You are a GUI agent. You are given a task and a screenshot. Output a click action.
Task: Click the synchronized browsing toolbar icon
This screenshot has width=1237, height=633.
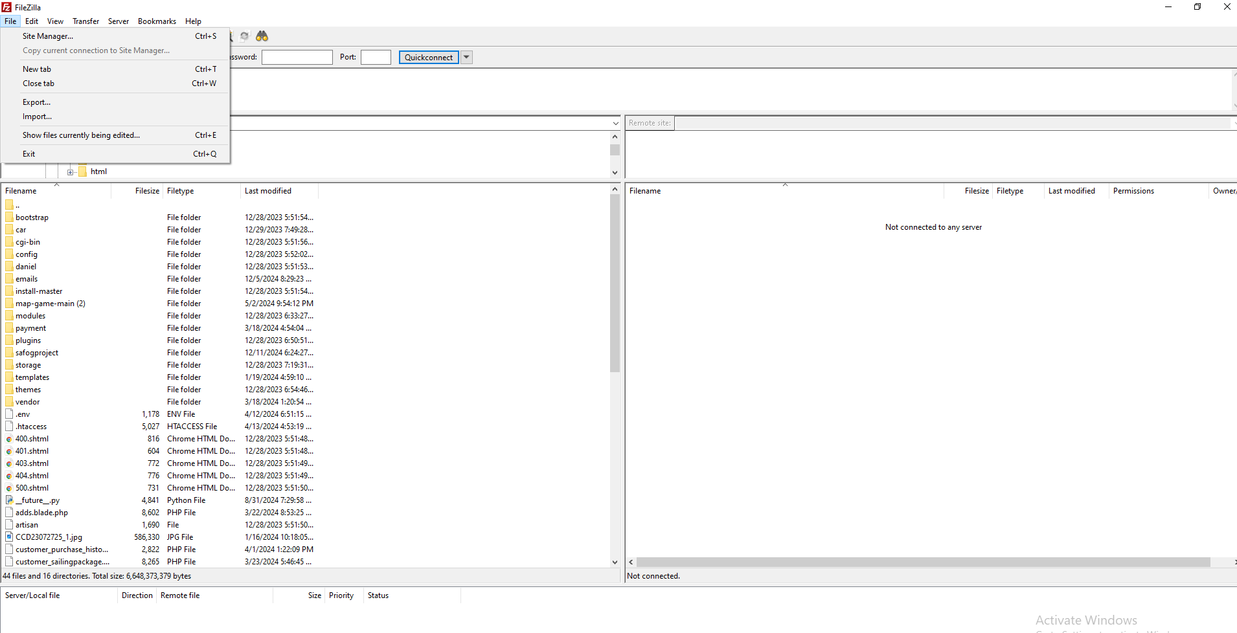click(x=244, y=36)
